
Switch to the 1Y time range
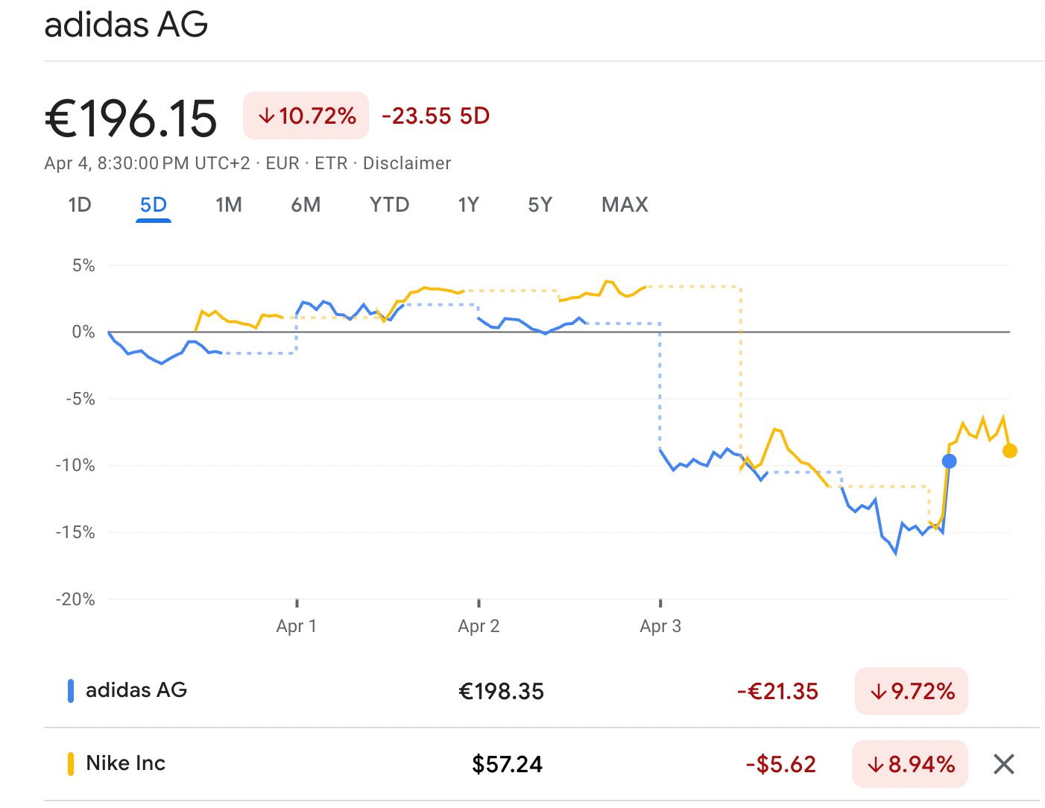point(468,205)
